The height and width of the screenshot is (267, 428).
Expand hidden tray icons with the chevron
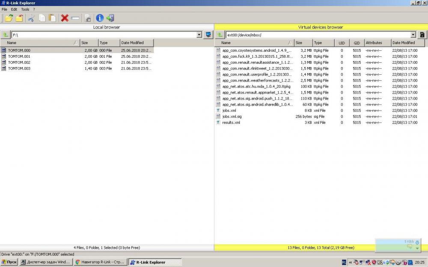pos(350,262)
